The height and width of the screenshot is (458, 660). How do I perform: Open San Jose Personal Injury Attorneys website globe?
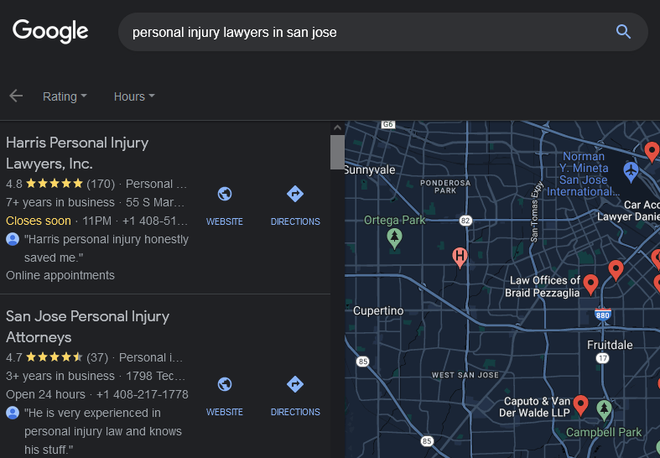tap(225, 384)
